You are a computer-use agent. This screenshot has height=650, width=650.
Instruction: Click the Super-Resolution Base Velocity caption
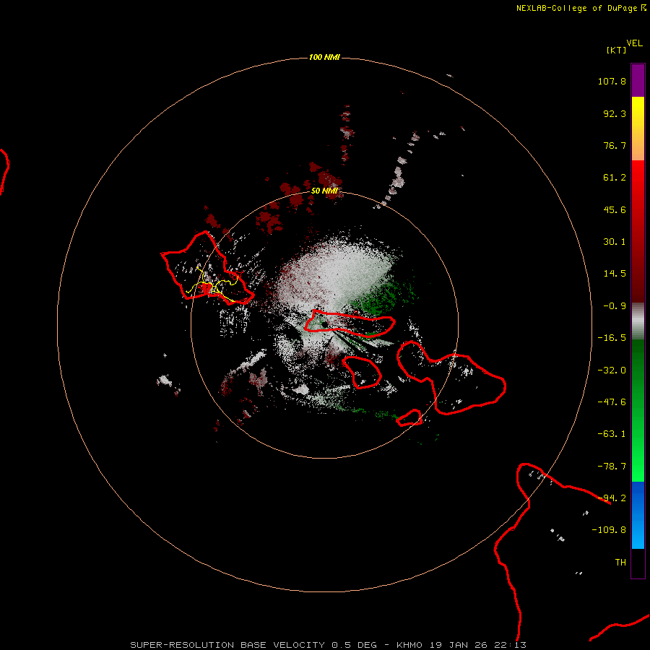coord(329,645)
